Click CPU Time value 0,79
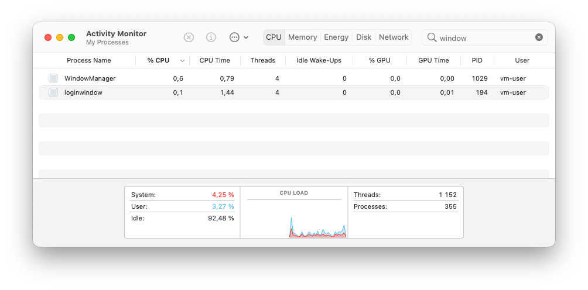 [x=227, y=78]
